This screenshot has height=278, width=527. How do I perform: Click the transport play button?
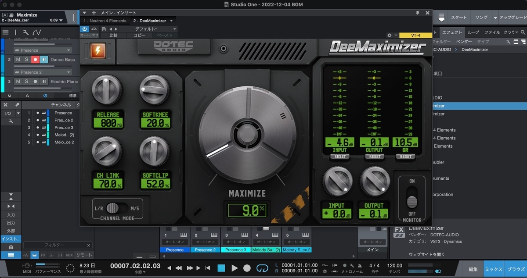point(235,268)
